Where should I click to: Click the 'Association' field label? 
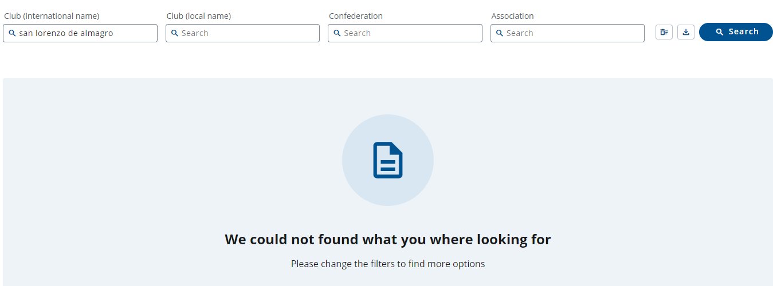[512, 16]
